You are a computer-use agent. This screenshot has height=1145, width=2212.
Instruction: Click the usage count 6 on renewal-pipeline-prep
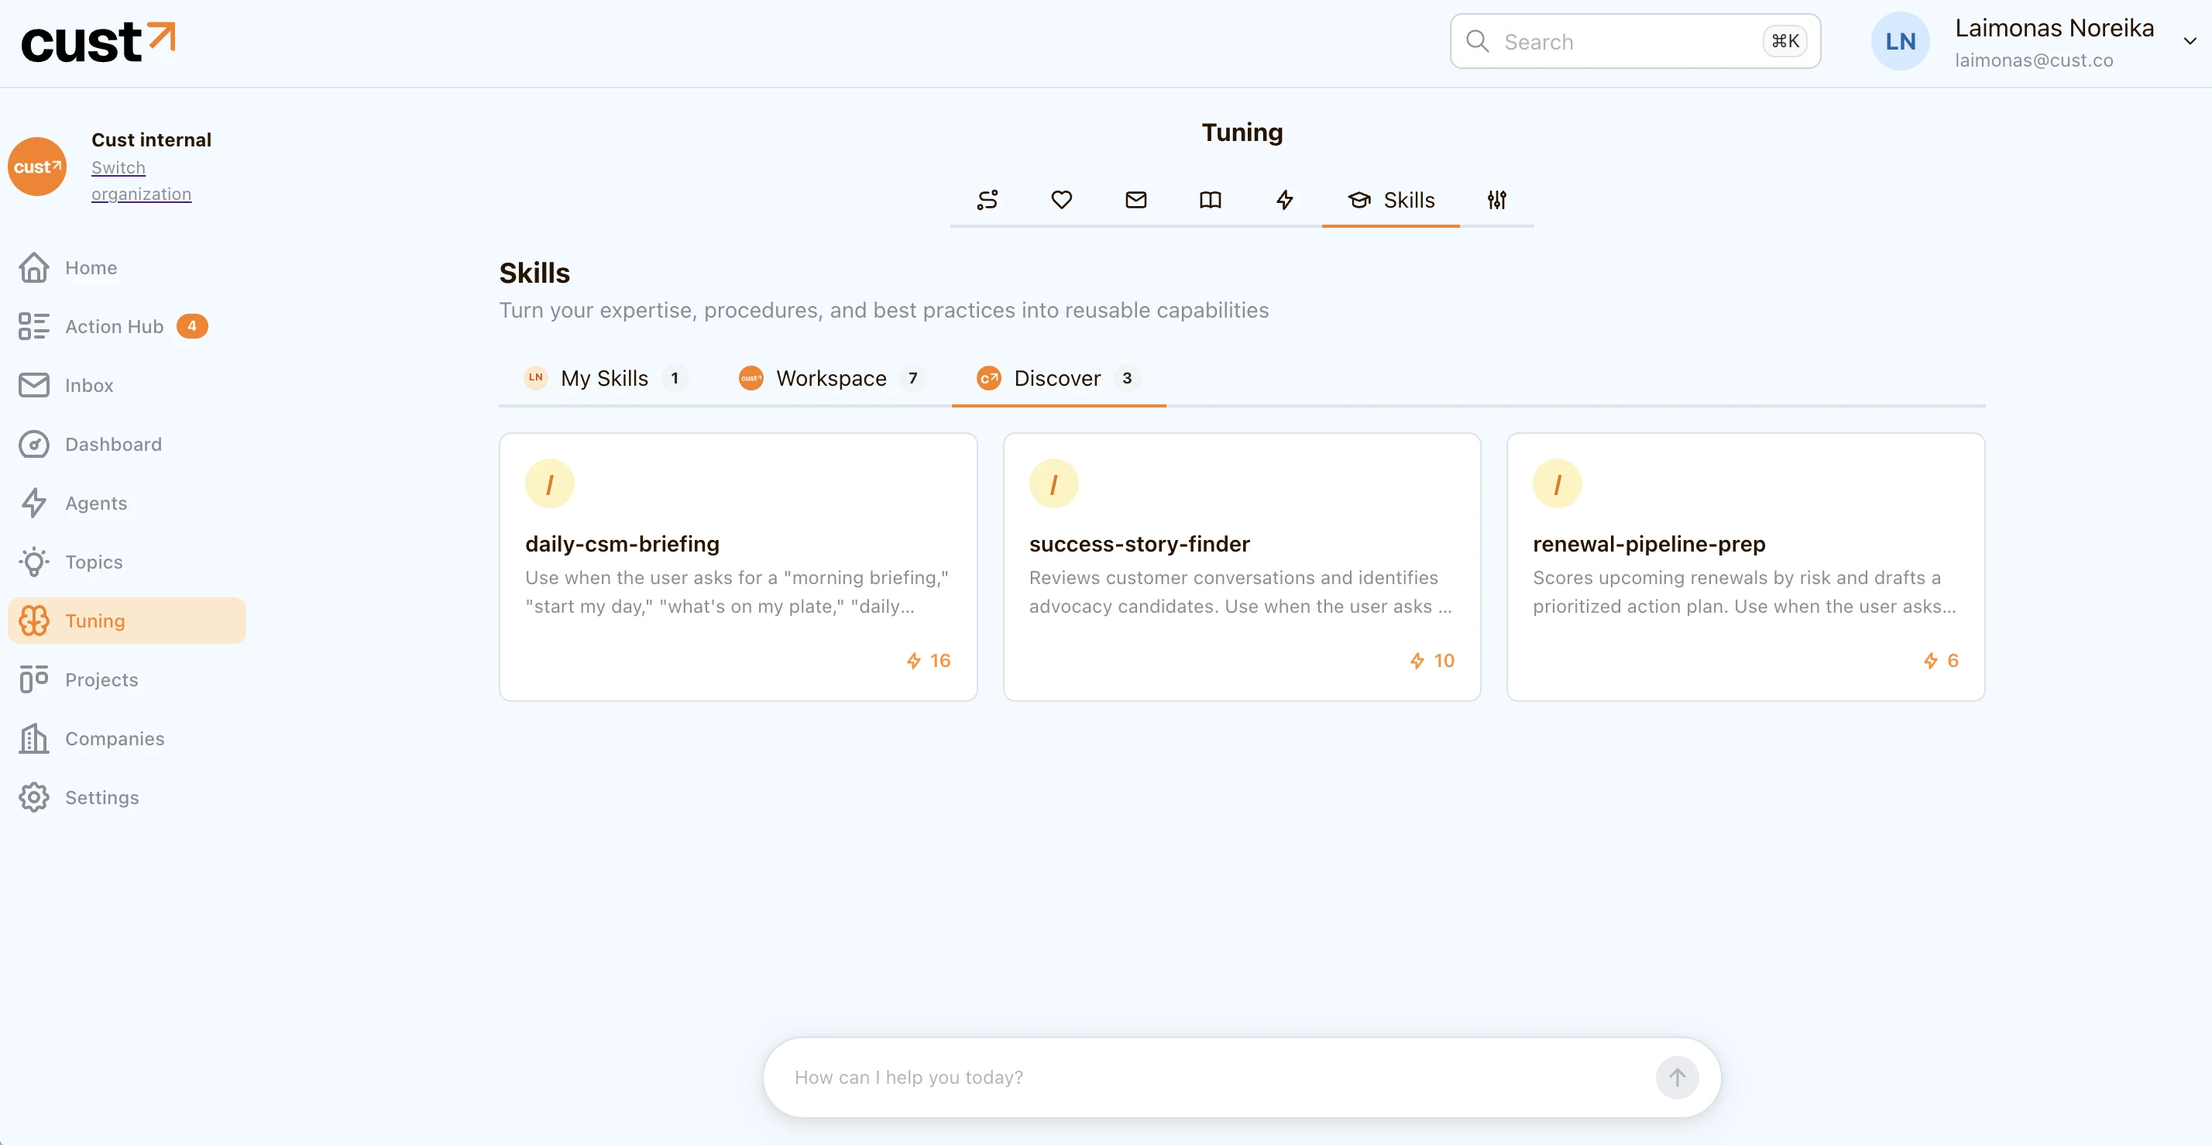click(1942, 661)
